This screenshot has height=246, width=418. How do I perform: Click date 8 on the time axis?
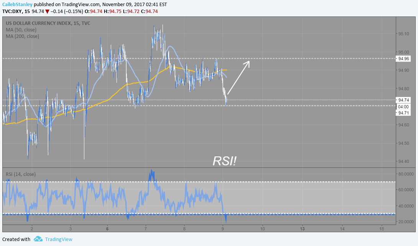pos(184,229)
